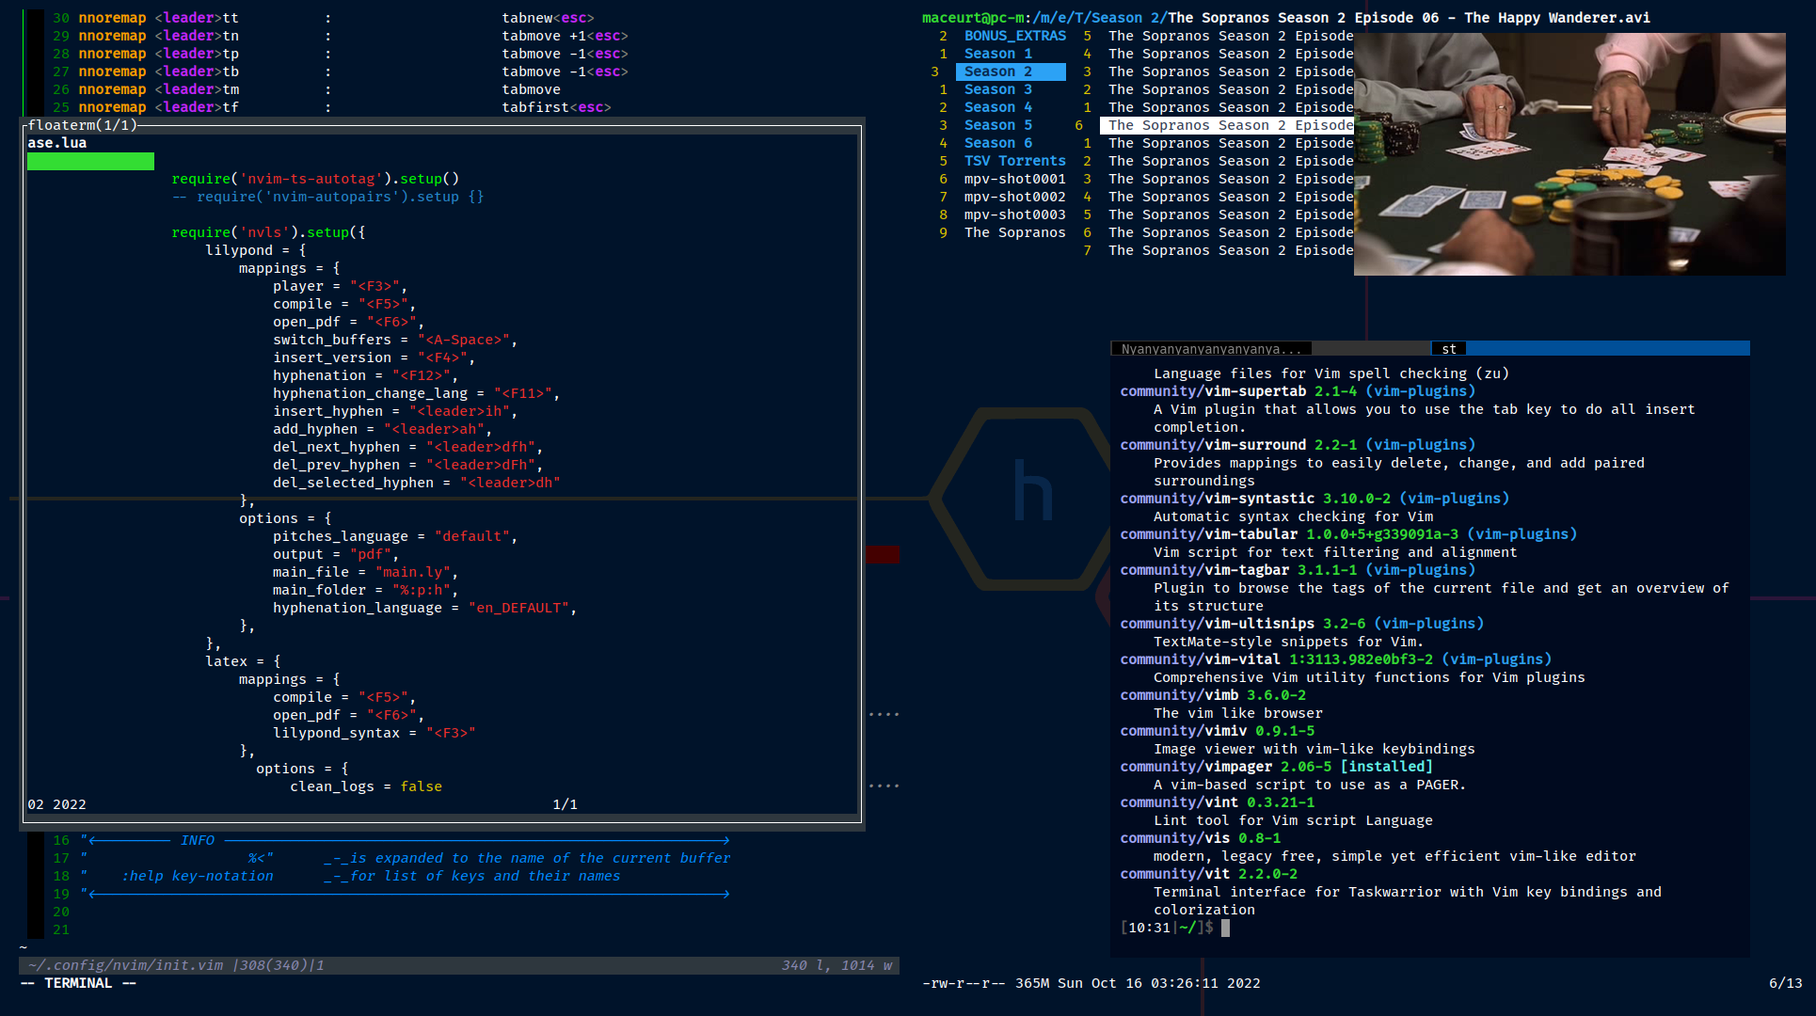Select the 'st' tab in the tabbed terminal

pos(1449,348)
